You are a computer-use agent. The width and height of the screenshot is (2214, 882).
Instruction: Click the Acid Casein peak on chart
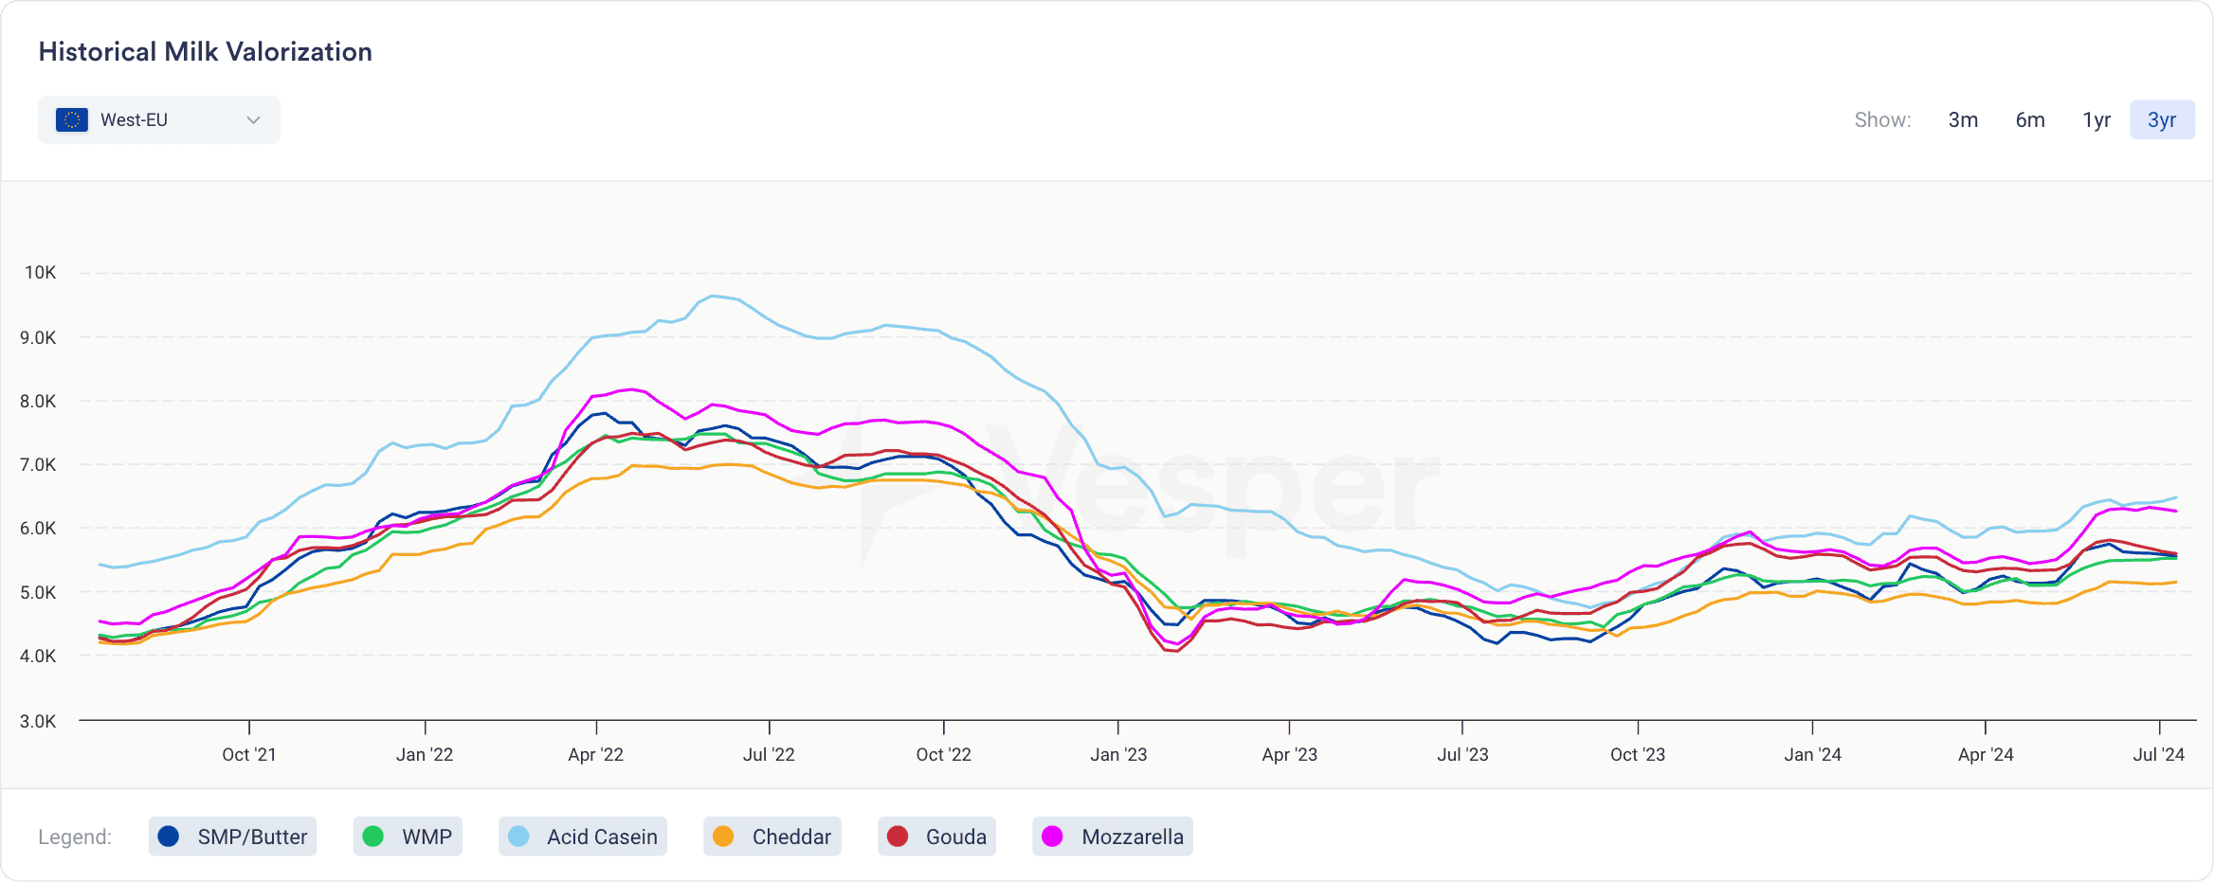[714, 297]
